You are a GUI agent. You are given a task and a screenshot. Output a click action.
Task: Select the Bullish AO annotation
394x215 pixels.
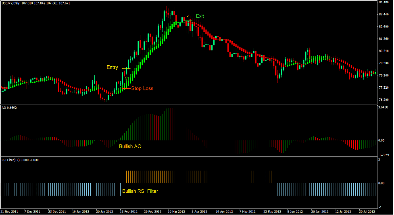click(130, 146)
